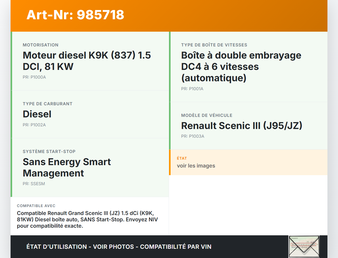Screen dimensions: 338x258
Task: Click the TYPE DE CARBURANT label
Action: pyautogui.click(x=48, y=104)
